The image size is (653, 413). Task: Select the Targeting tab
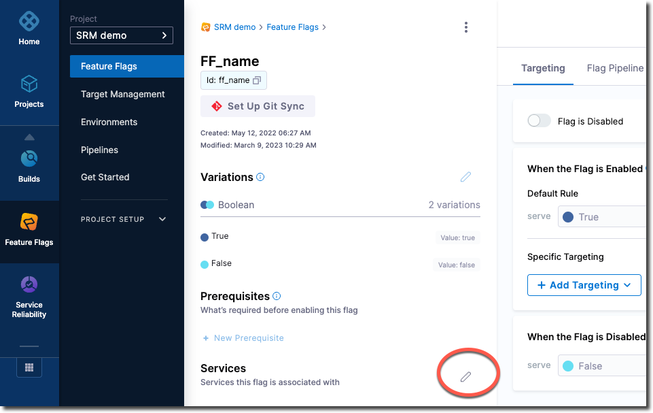pyautogui.click(x=543, y=68)
